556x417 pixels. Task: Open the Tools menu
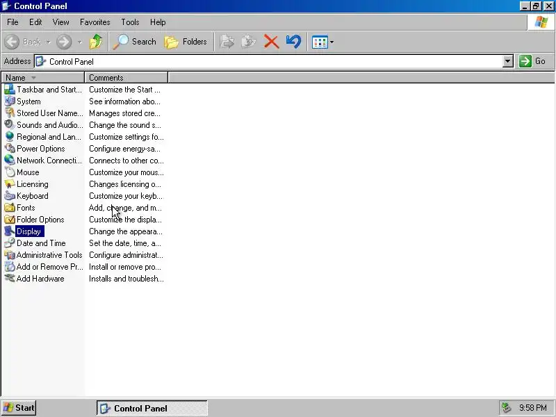point(130,22)
